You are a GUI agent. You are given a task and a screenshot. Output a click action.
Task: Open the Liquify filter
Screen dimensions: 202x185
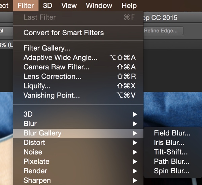pos(37,86)
